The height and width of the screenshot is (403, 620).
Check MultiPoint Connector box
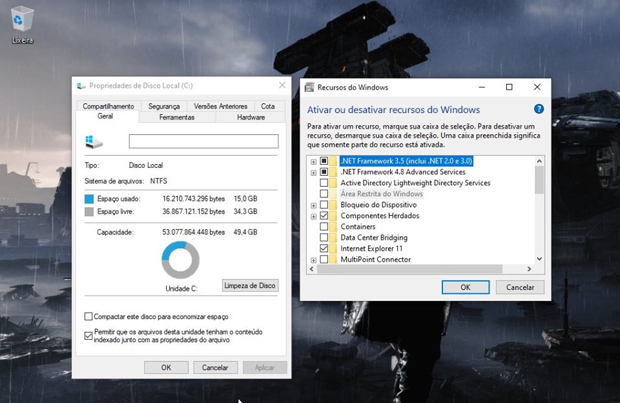(324, 260)
